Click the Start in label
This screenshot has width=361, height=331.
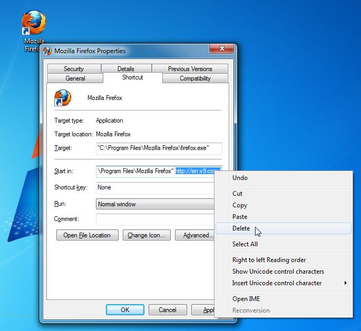[x=64, y=171]
